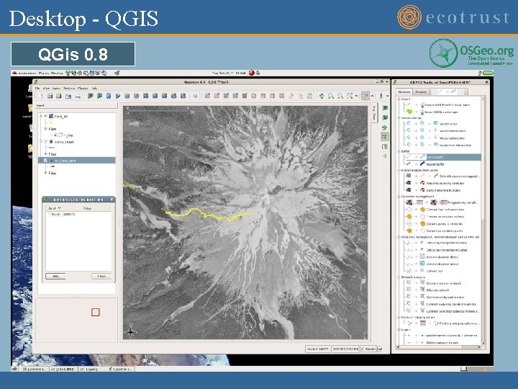Image resolution: width=518 pixels, height=389 pixels.
Task: Toggle the Render checkbox in status bar
Action: pos(363,349)
